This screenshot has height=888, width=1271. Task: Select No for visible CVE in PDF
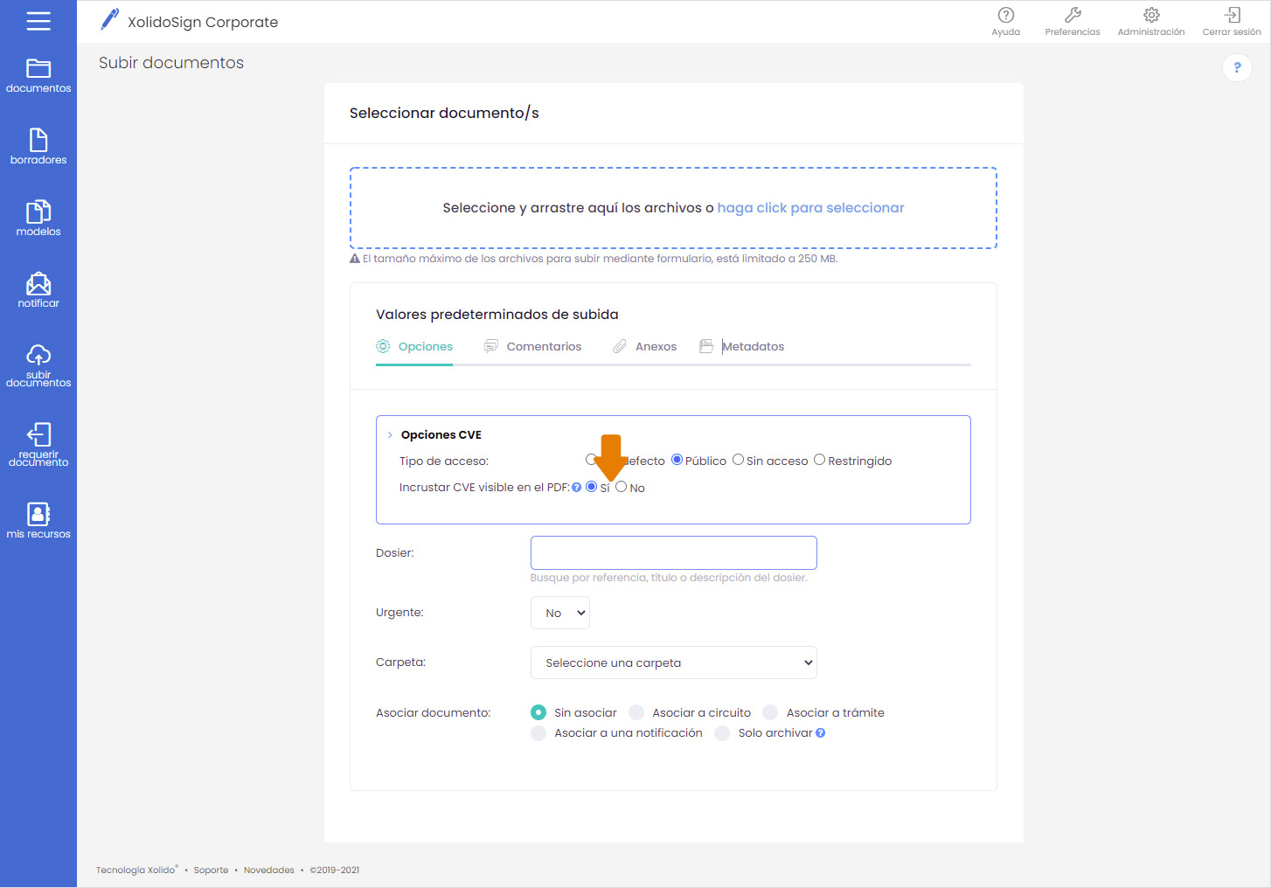pyautogui.click(x=621, y=487)
